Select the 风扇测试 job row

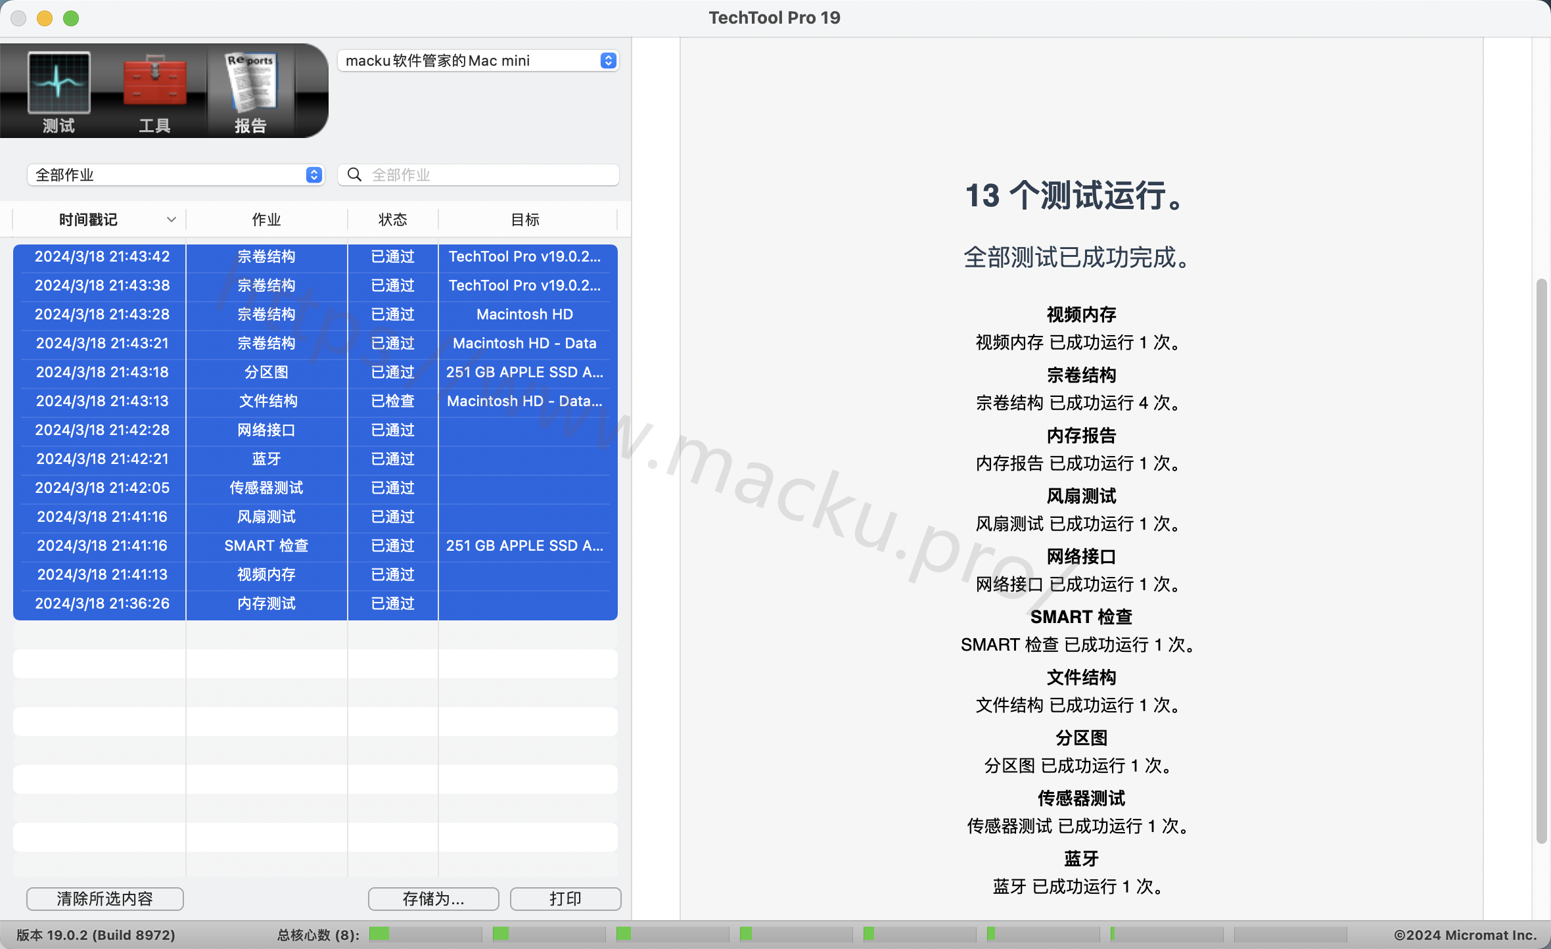point(315,517)
